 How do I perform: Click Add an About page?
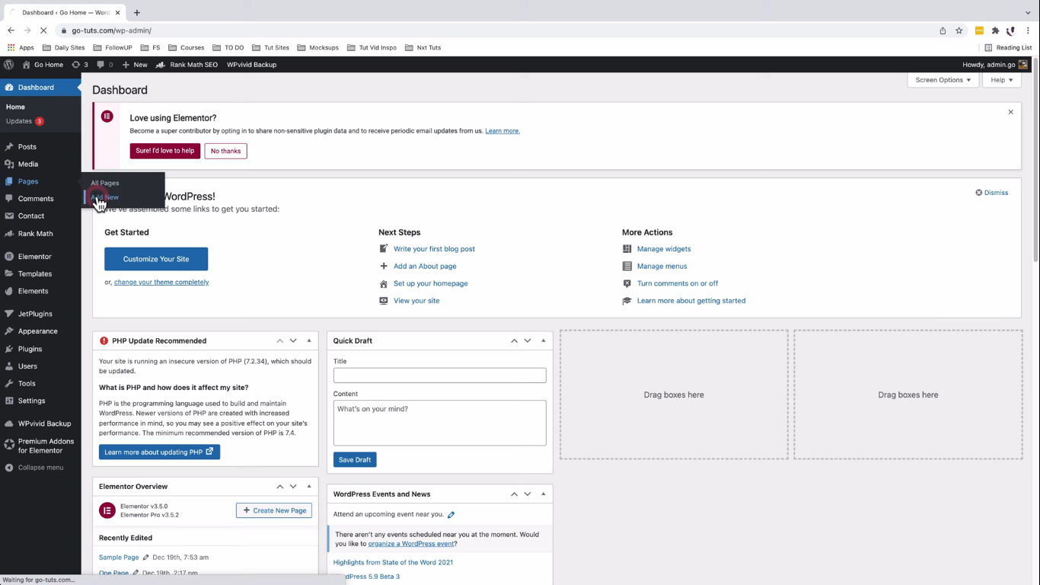[x=425, y=266]
